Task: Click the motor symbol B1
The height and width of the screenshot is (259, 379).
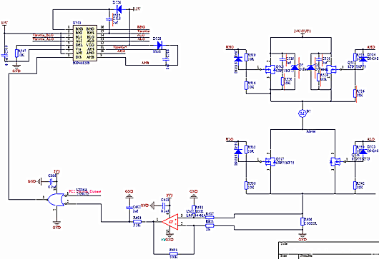Action: click(x=302, y=113)
